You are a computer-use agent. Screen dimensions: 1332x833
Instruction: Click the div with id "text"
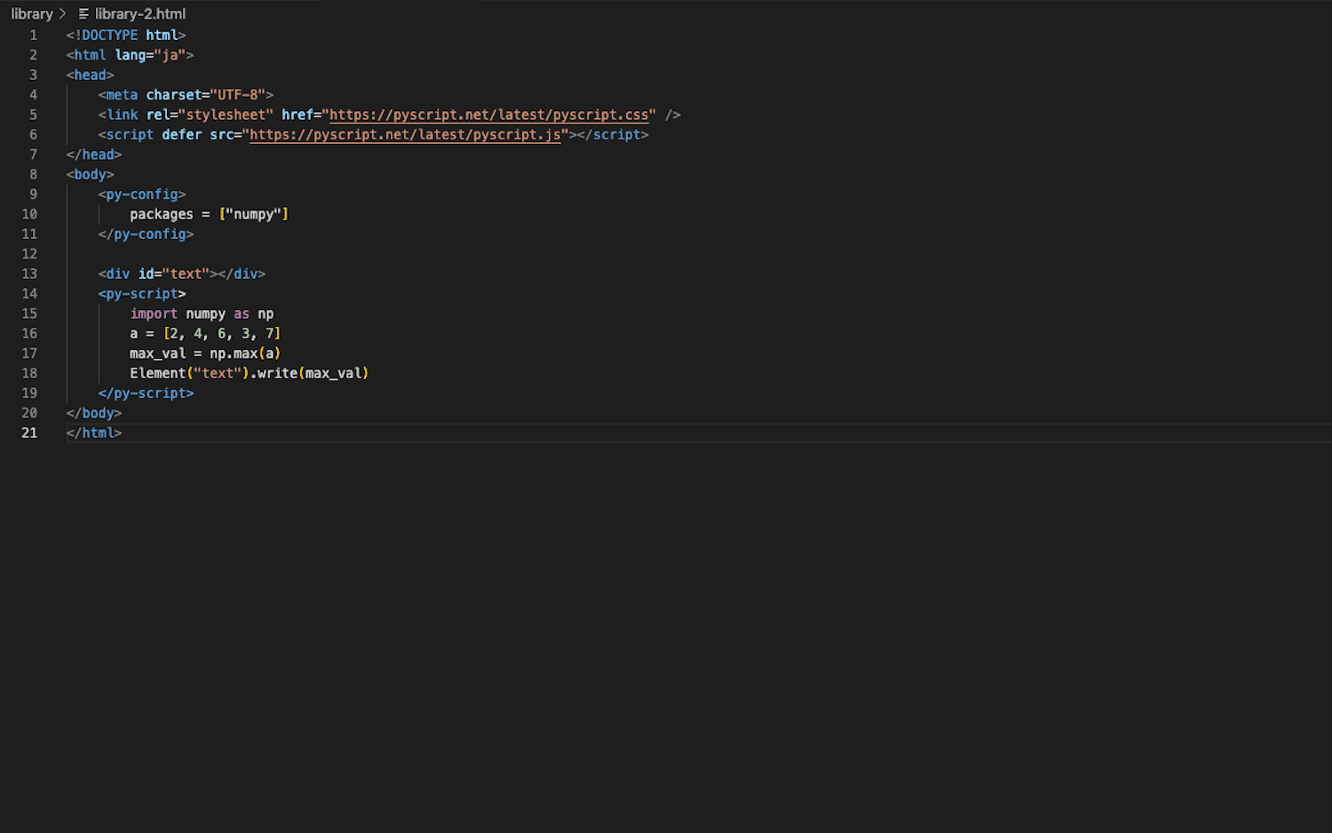click(181, 274)
